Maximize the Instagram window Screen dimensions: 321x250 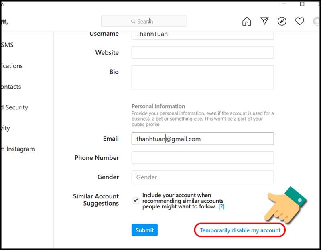pos(302,4)
